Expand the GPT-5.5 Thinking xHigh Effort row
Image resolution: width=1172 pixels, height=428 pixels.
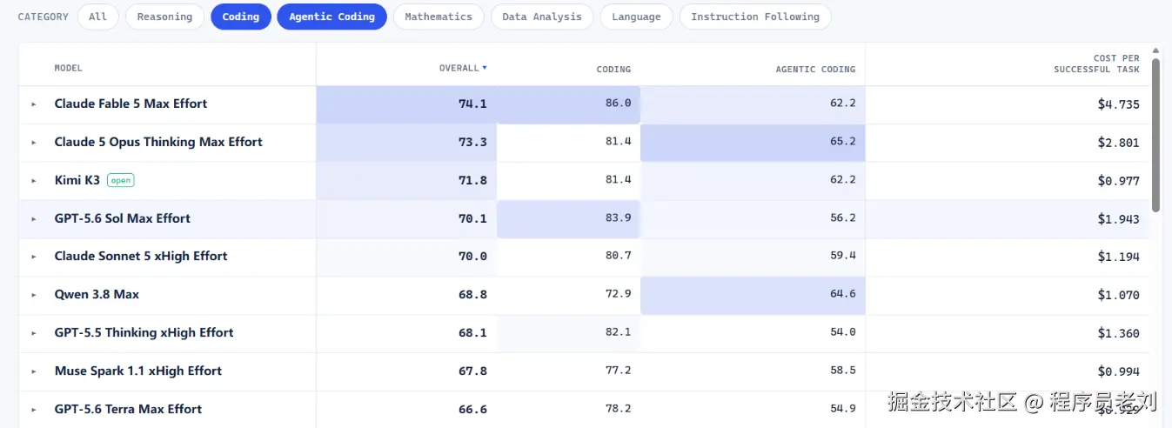pos(34,333)
